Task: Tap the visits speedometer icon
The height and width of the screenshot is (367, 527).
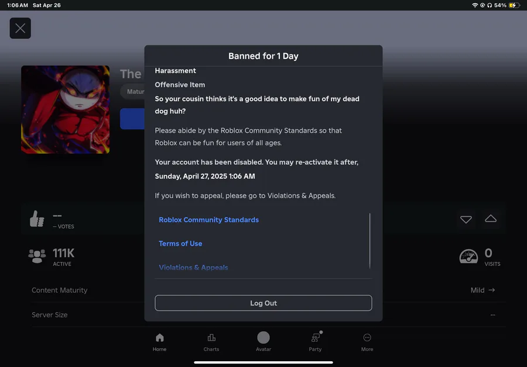Action: (x=468, y=257)
